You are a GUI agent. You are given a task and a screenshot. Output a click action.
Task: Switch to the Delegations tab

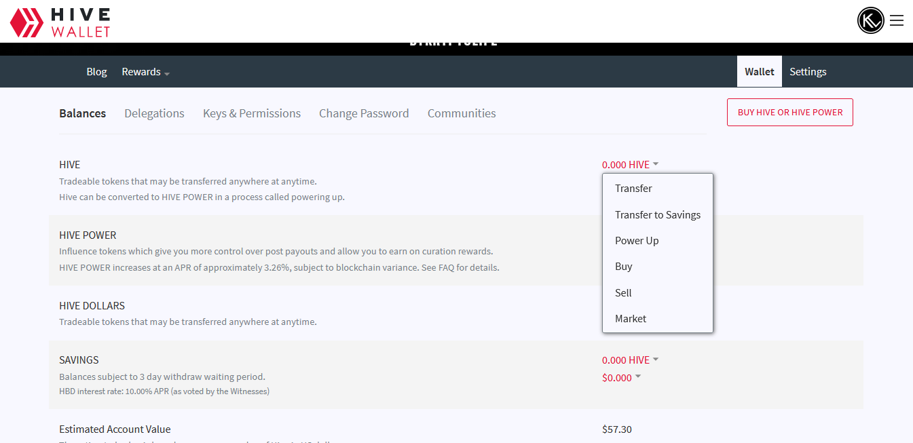pyautogui.click(x=154, y=113)
